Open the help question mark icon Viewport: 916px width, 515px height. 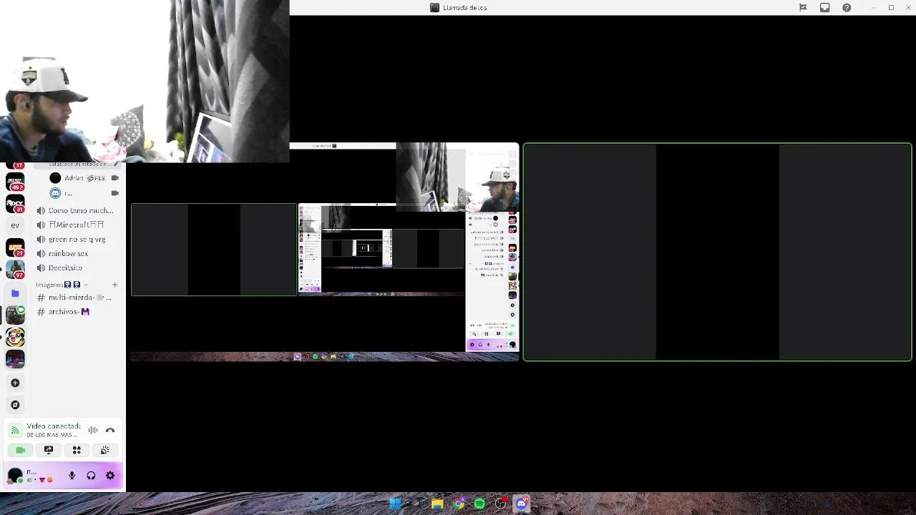pyautogui.click(x=847, y=8)
